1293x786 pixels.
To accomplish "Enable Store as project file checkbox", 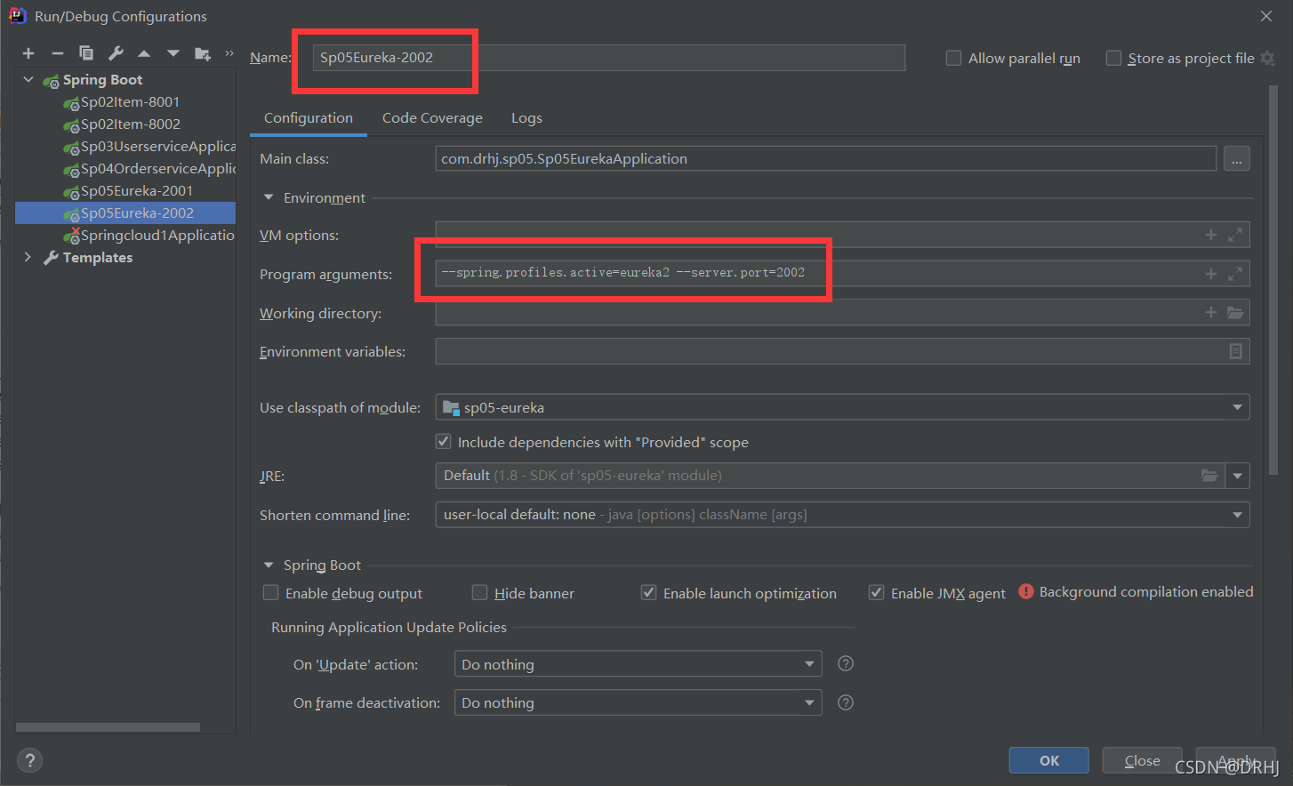I will 1113,58.
